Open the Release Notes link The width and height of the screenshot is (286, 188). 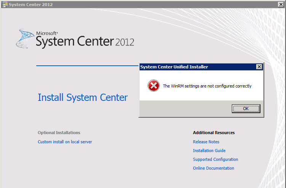coord(206,142)
